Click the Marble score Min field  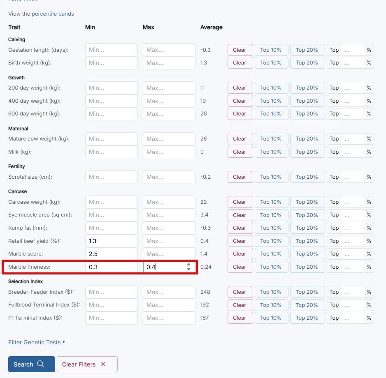click(111, 254)
